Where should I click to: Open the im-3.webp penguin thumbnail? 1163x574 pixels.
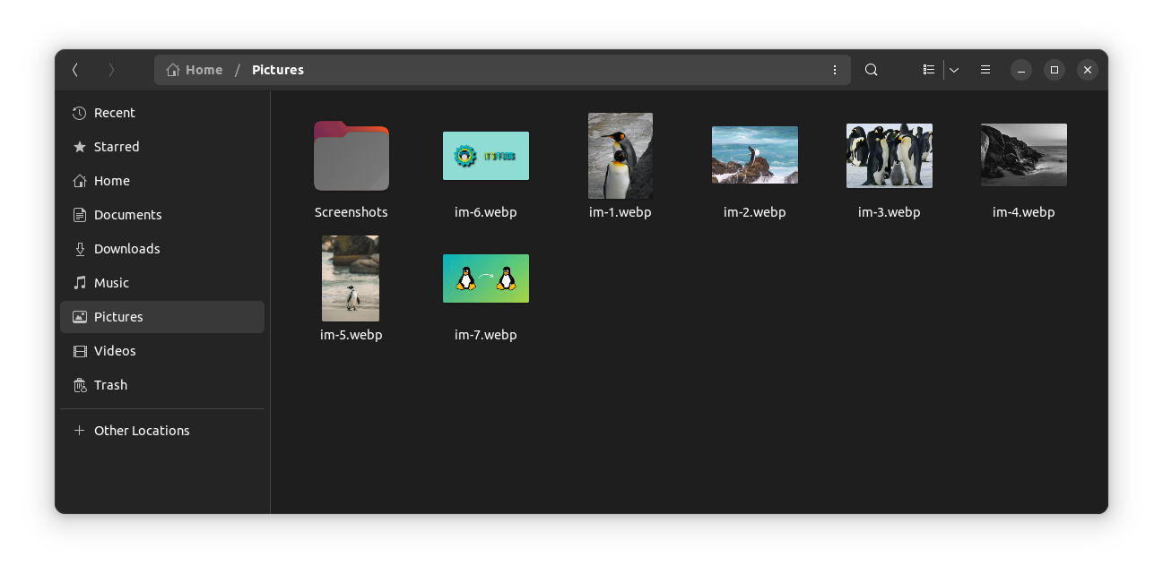889,155
